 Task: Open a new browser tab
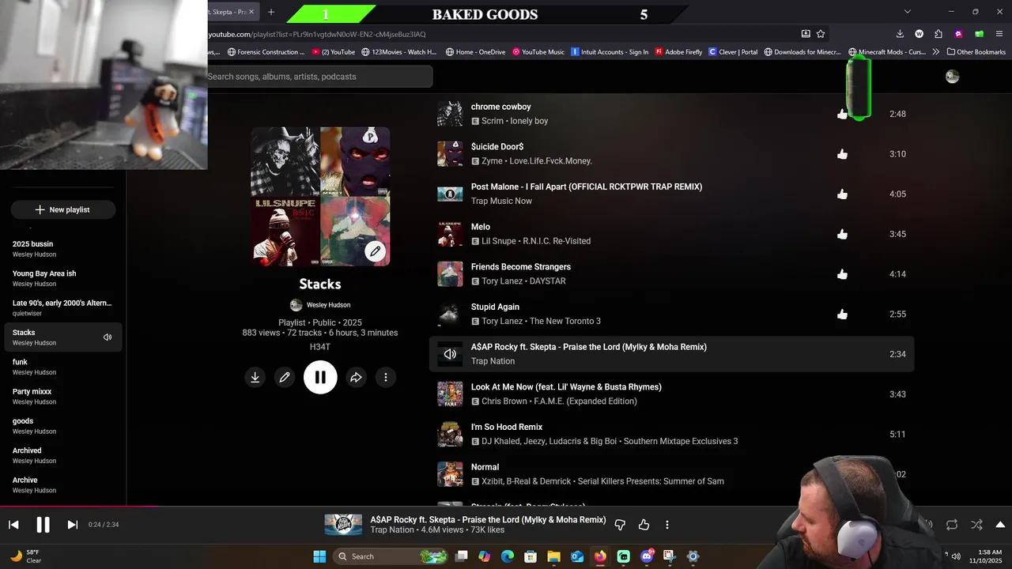271,12
